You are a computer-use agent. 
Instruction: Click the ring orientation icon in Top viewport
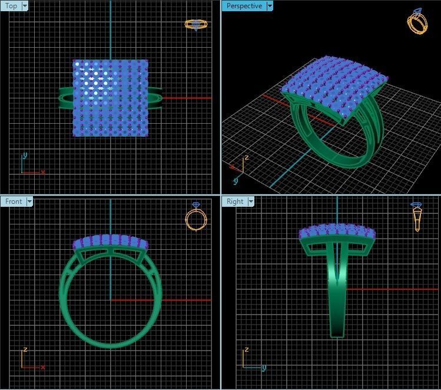(x=196, y=25)
